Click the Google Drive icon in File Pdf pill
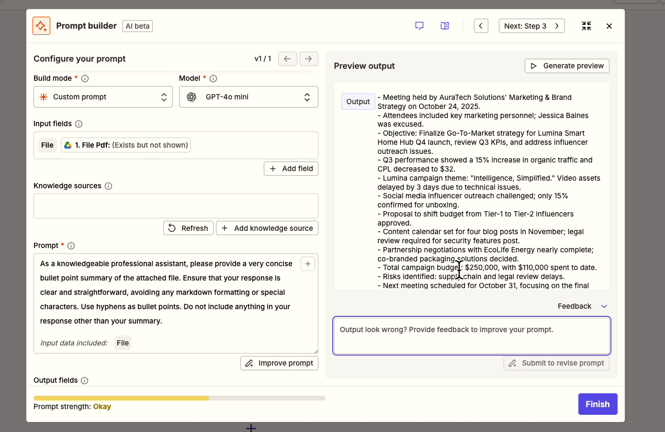Image resolution: width=665 pixels, height=432 pixels. (x=68, y=145)
